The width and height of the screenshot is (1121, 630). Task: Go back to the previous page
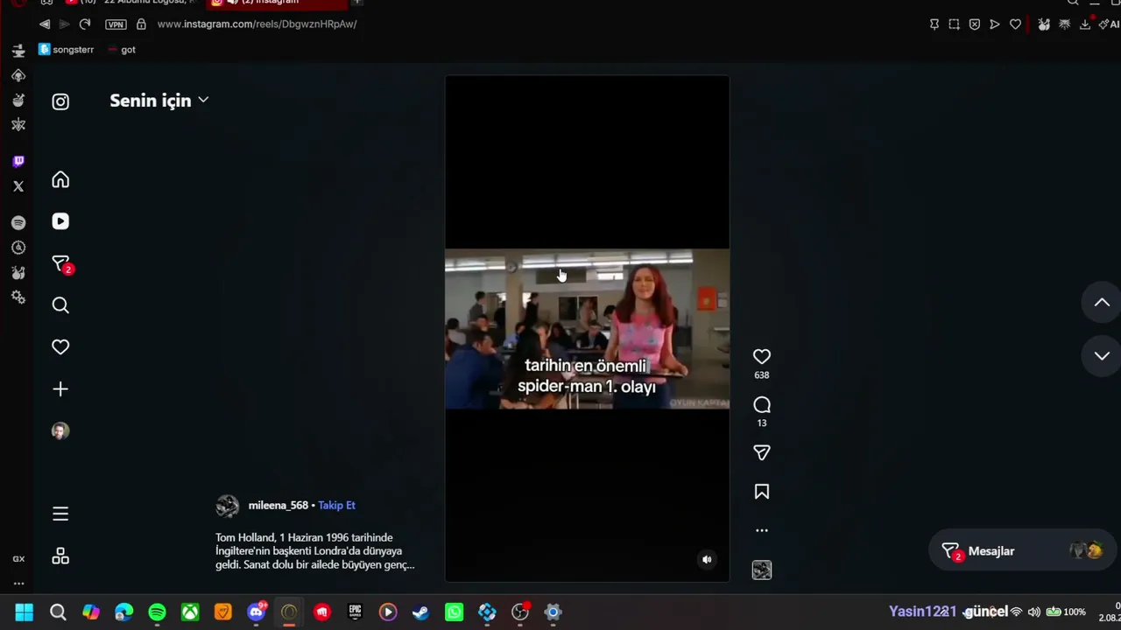tap(45, 24)
